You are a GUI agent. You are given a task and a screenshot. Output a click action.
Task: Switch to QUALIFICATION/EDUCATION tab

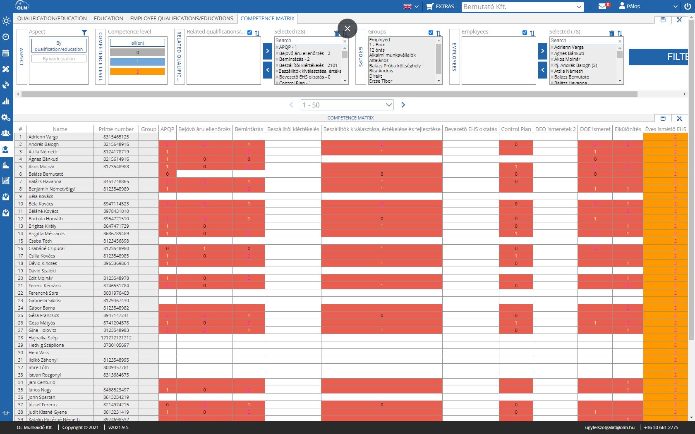pos(52,19)
